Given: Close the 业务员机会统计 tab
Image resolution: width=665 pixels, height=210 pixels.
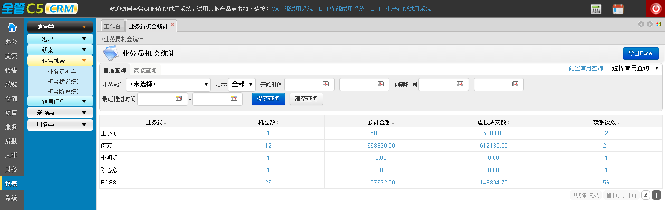Looking at the screenshot, I should coord(172,24).
